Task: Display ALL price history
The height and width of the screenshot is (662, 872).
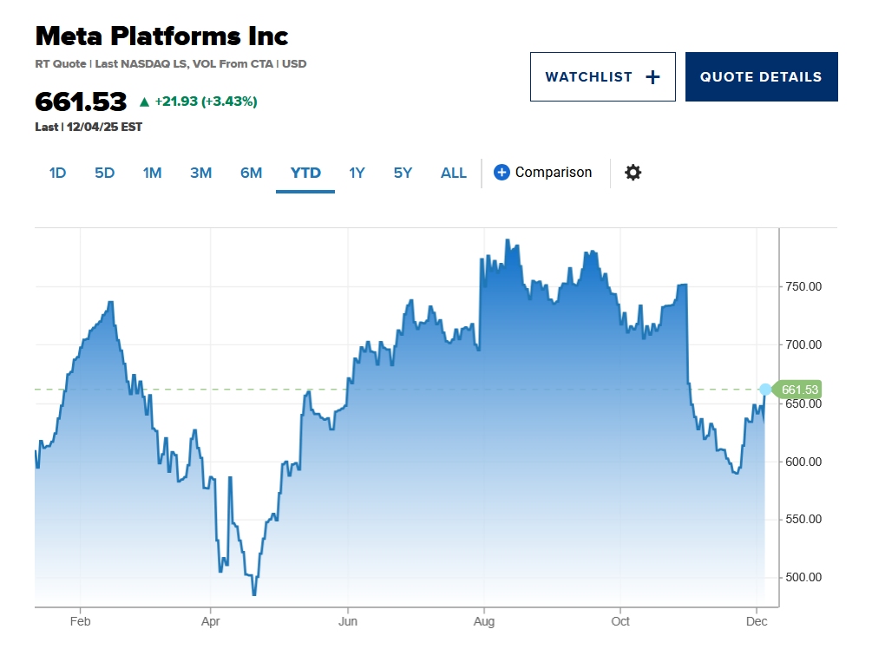Action: pos(453,173)
